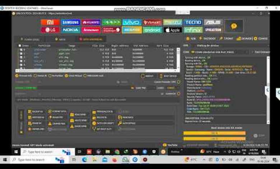The width and height of the screenshot is (280, 169).
Task: Click the Erase RPMB button
Action: click(78, 127)
